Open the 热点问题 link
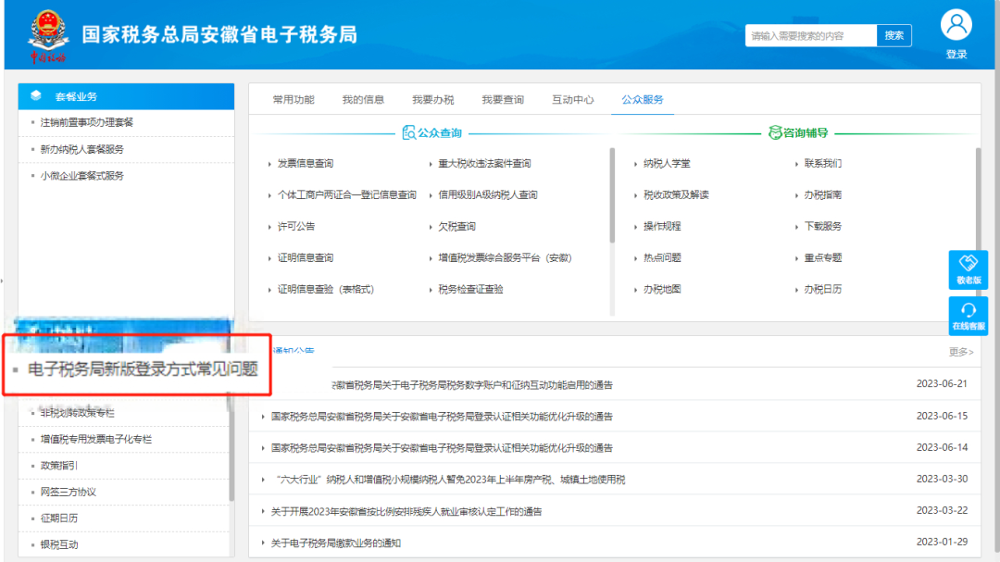 tap(662, 257)
